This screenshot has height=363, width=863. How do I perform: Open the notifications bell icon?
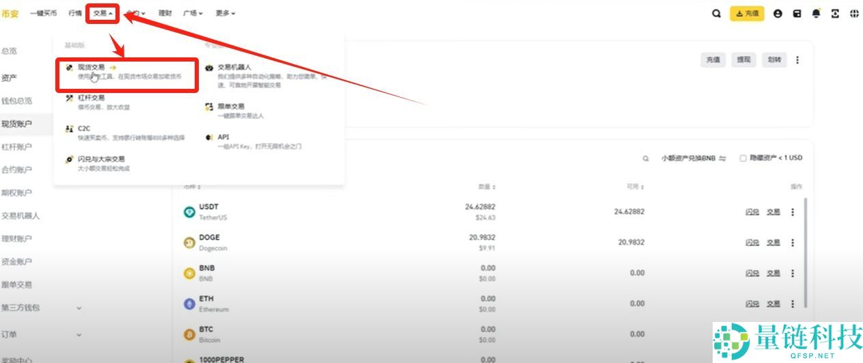pyautogui.click(x=816, y=13)
